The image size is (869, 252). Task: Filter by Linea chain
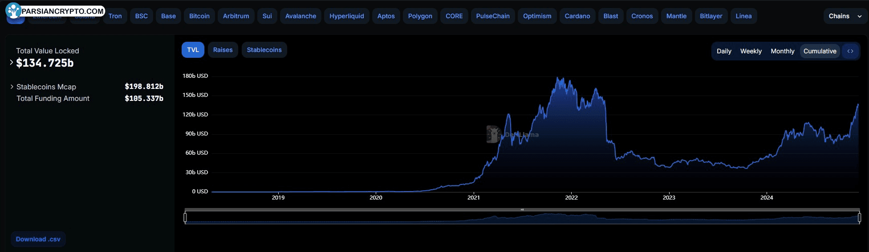[743, 16]
